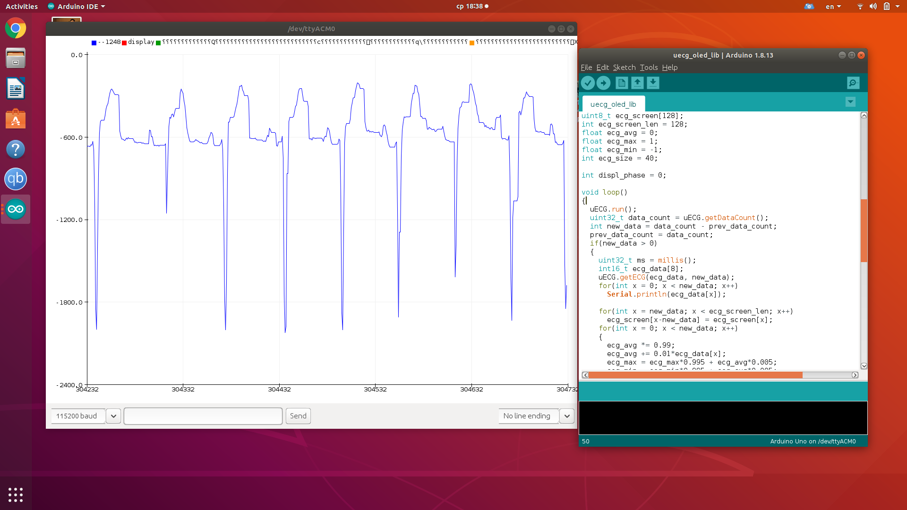
Task: Open the File menu in Arduino IDE
Action: coord(586,67)
